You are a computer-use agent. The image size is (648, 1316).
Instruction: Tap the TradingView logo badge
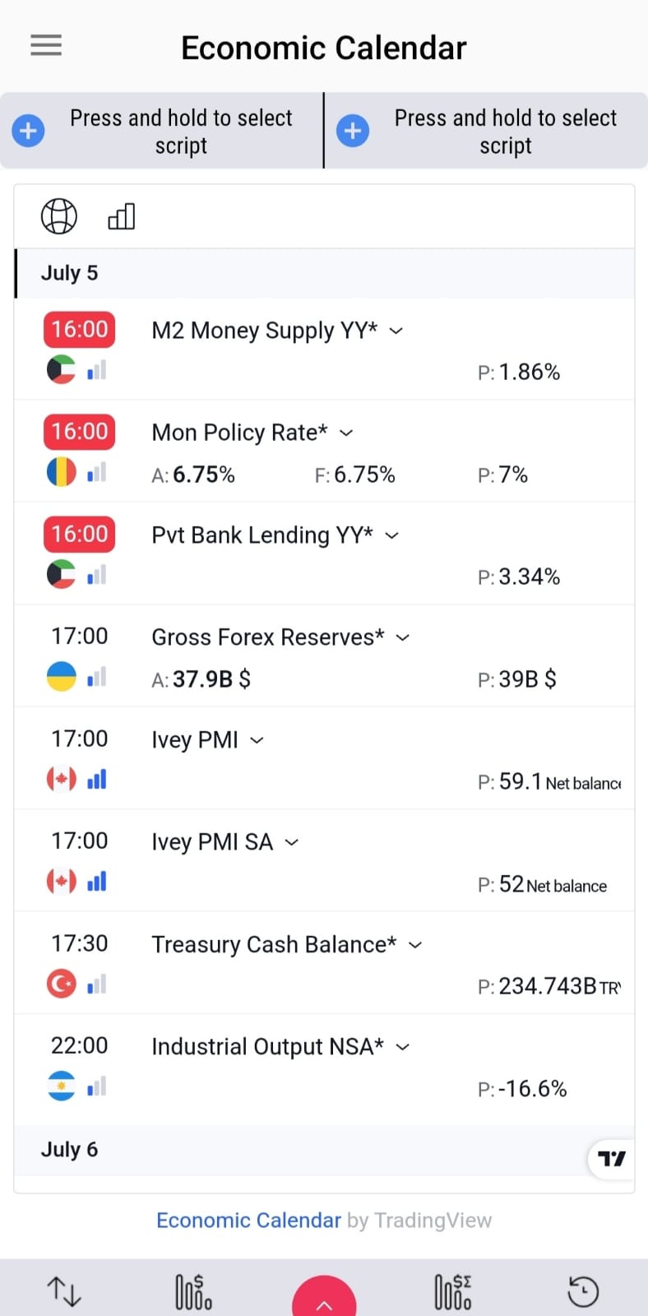pos(611,1159)
